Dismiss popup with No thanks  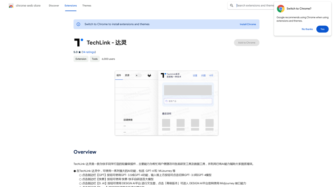pyautogui.click(x=307, y=29)
